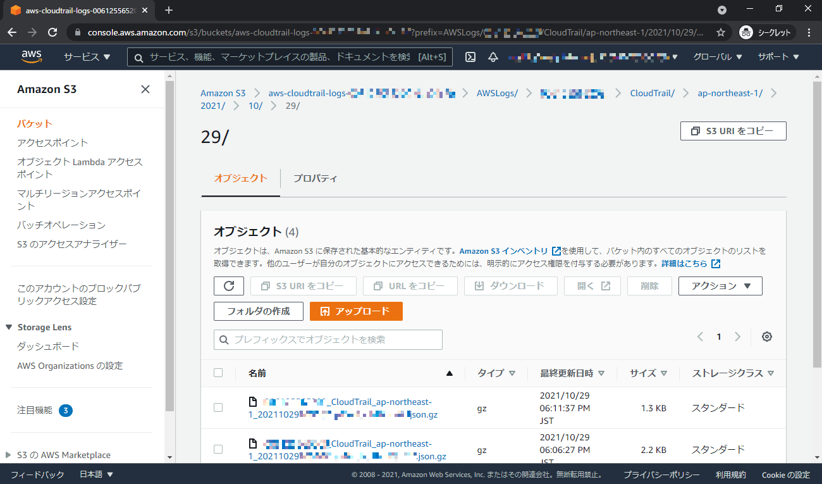822x484 pixels.
Task: Click the browser reload button
Action: (52, 32)
